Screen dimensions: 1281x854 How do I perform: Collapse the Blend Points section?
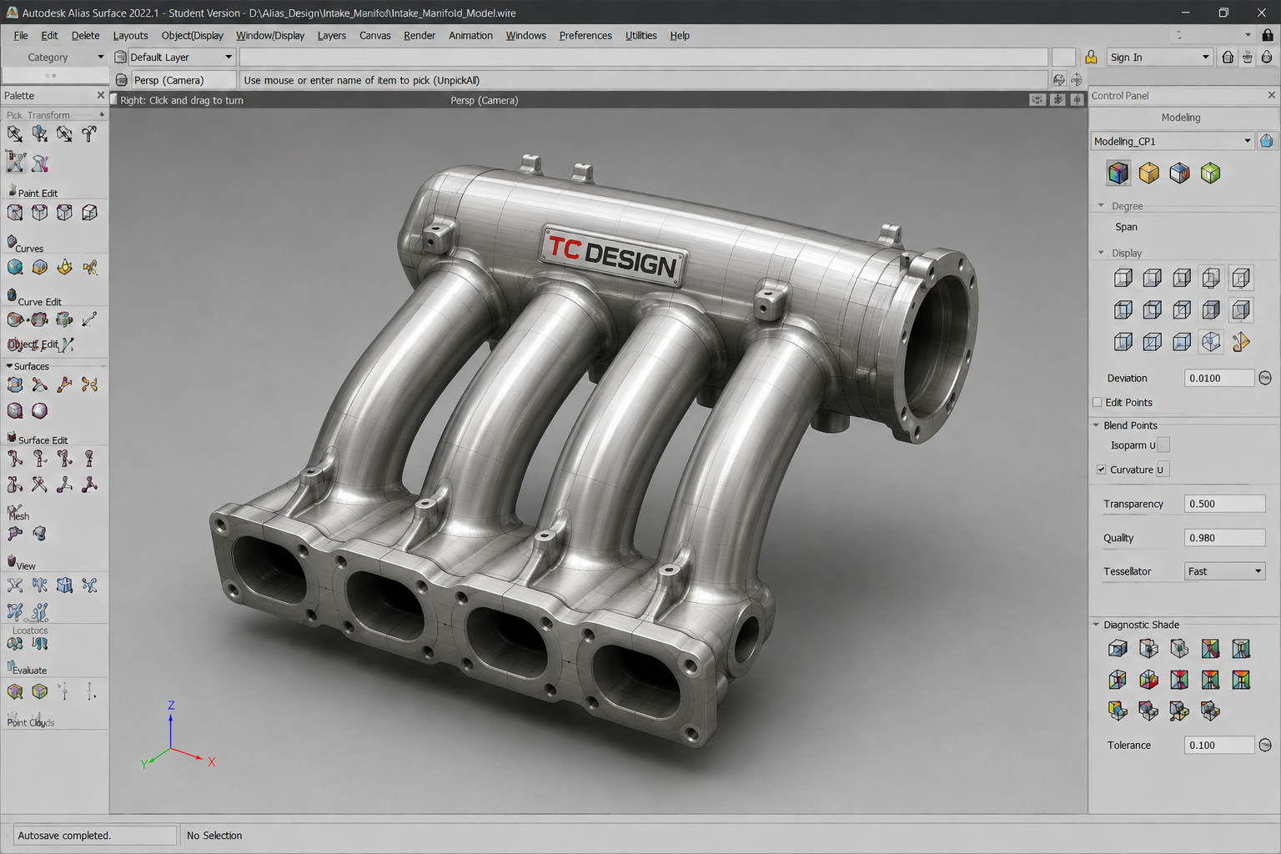click(x=1096, y=424)
